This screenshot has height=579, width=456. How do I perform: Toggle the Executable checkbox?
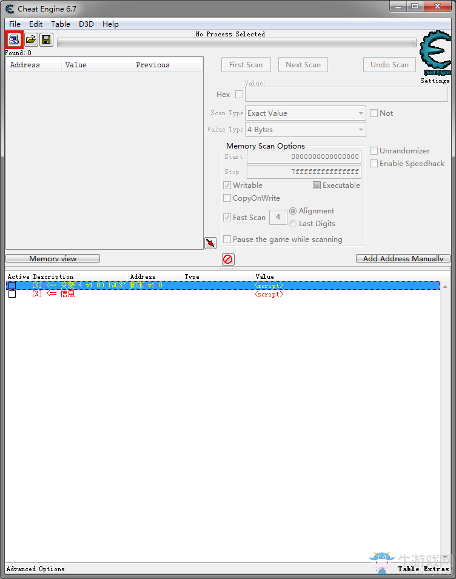pos(317,186)
